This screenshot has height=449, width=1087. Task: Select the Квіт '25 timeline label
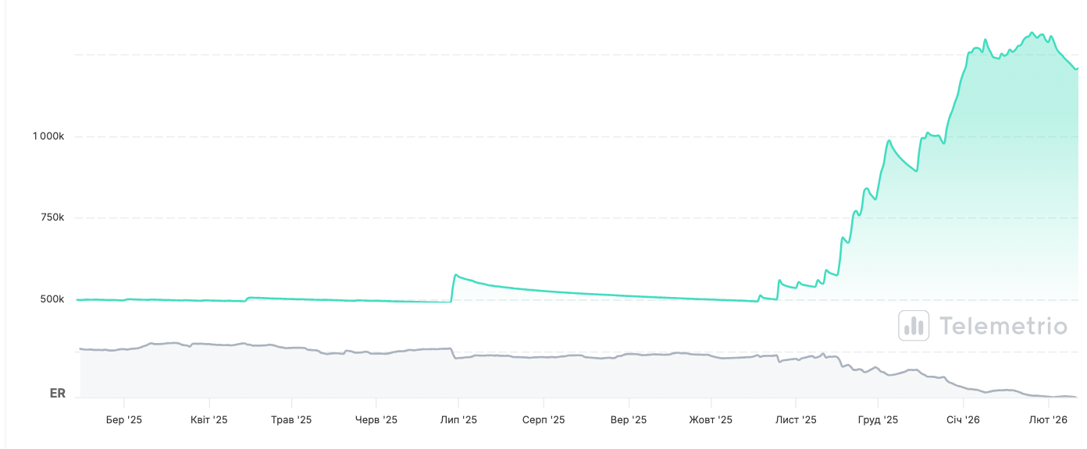point(208,420)
